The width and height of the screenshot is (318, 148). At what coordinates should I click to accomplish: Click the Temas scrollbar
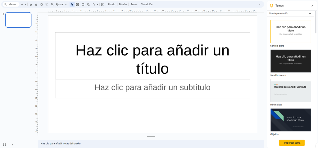316,23
